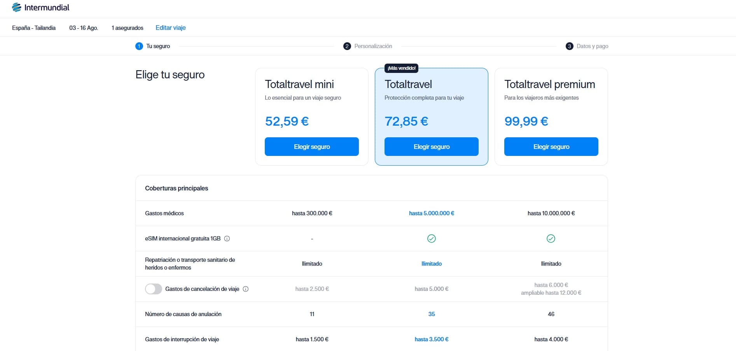Click ampliable hasta 12.000 € text
The image size is (736, 351).
click(551, 293)
